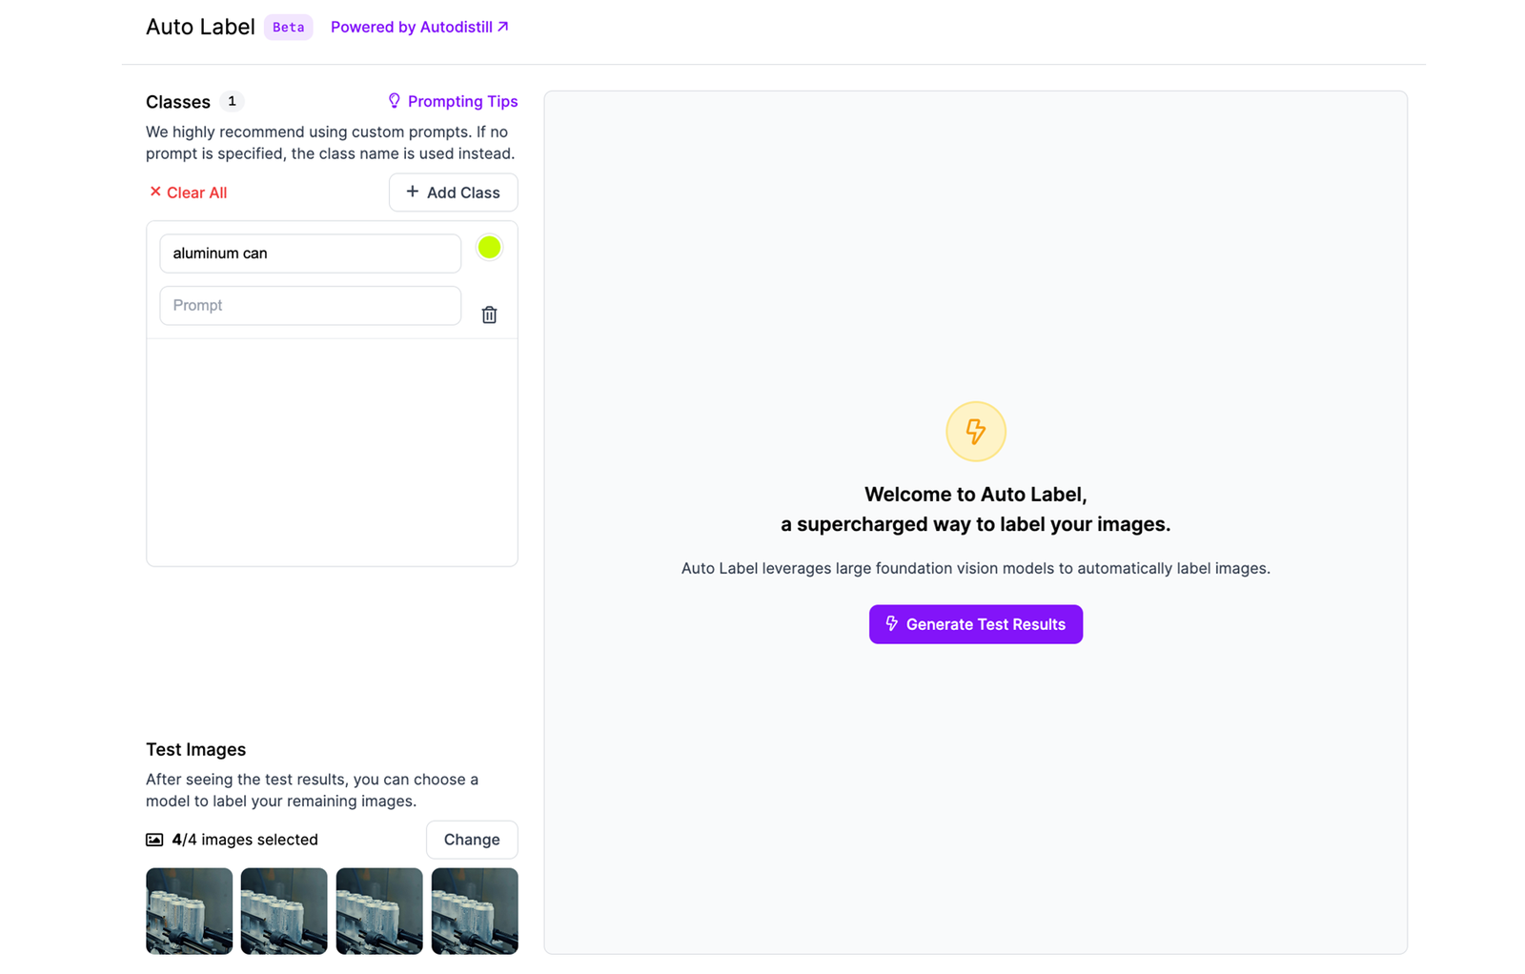1525x974 pixels.
Task: Click the arrow icon after Powered by Autodistill
Action: click(503, 27)
